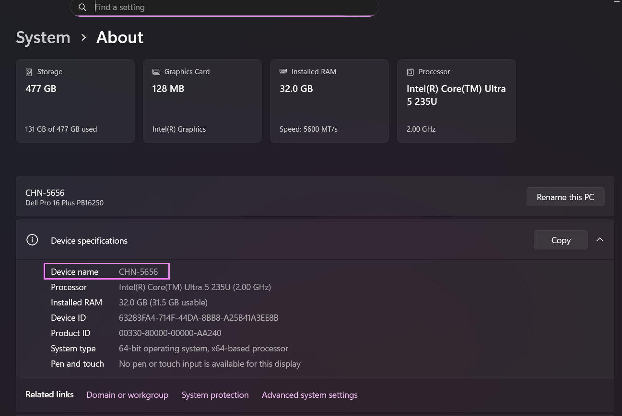Click the Graphics Card icon
622x416 pixels.
coord(156,72)
